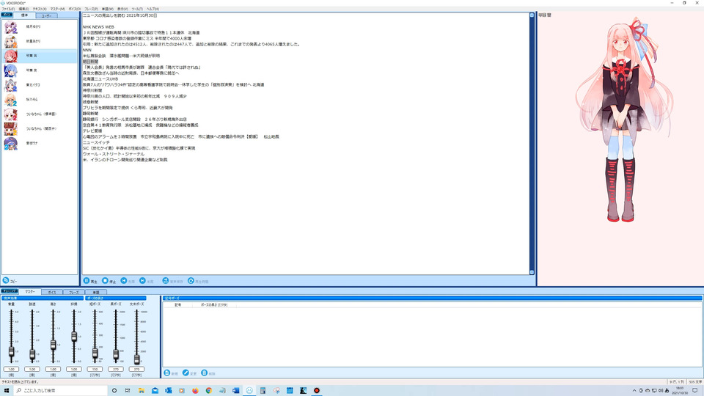Screen dimensions: 704x396
Task: Click the text editor scroll-down arrow
Action: (x=532, y=272)
